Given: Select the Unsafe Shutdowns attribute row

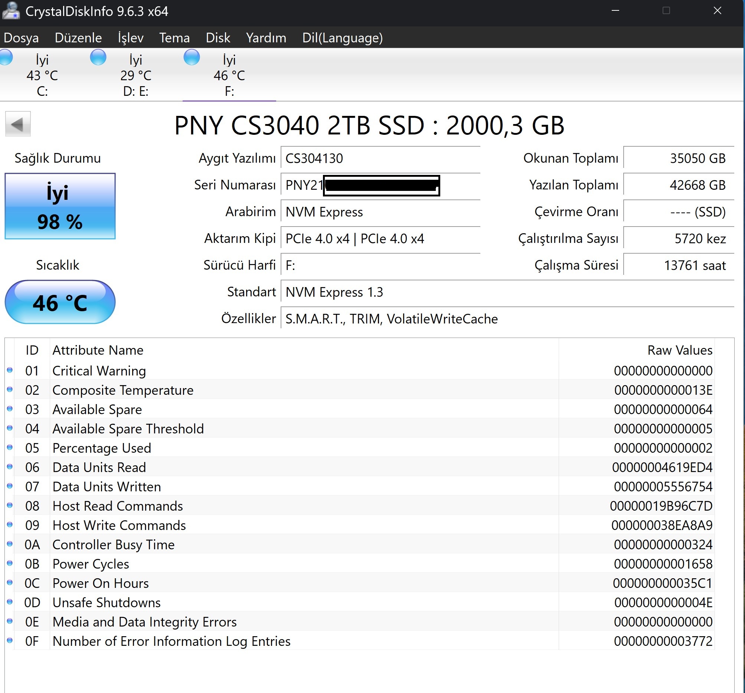Looking at the screenshot, I should (x=107, y=603).
